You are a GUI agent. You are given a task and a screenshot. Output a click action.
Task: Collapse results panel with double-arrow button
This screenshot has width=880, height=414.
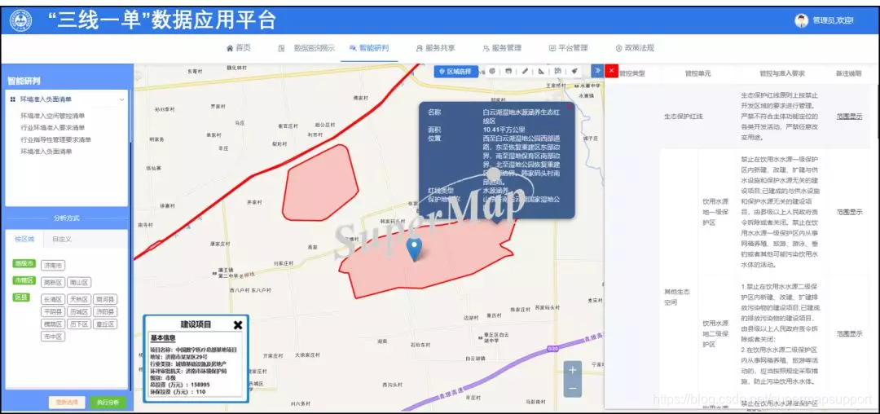pyautogui.click(x=598, y=71)
